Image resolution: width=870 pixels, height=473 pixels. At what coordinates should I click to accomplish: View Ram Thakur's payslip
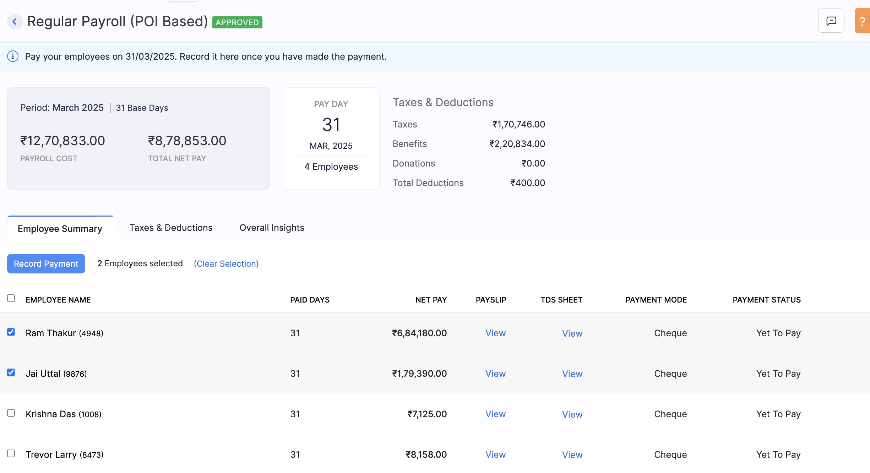(x=495, y=333)
